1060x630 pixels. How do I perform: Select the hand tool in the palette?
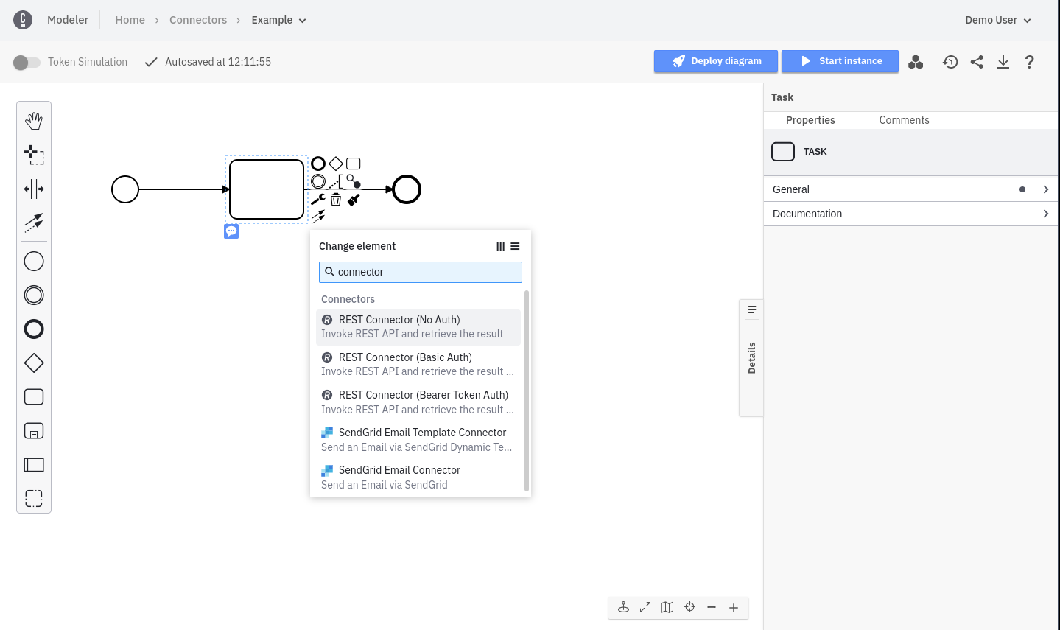tap(33, 120)
